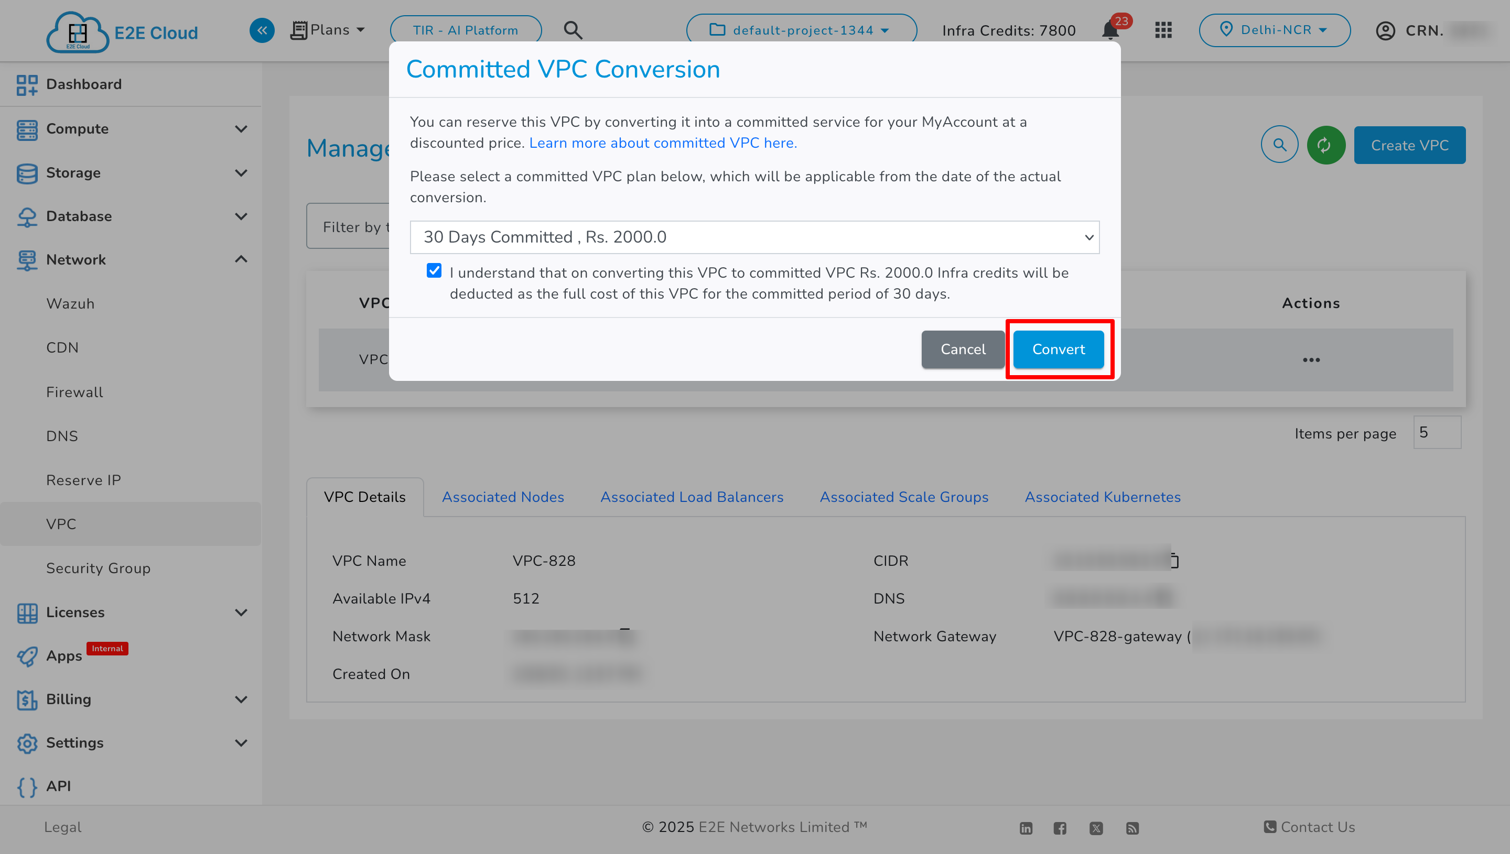Filter by VPC input field

[x=353, y=227]
